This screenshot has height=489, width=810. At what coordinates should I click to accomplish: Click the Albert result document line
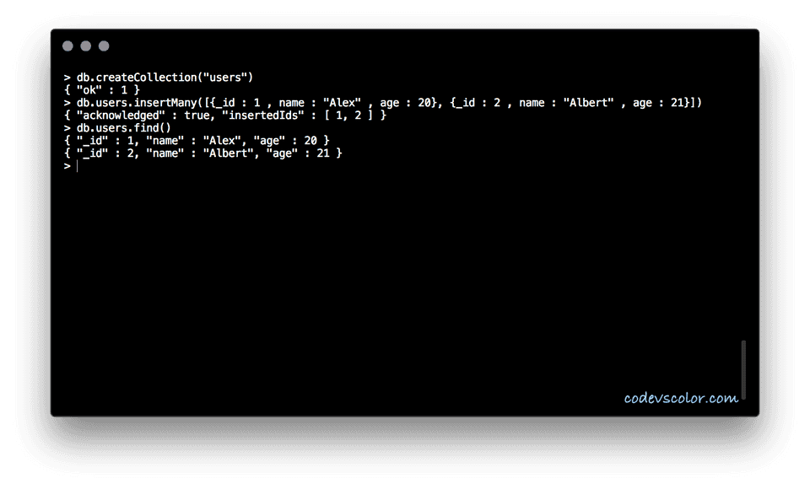click(x=203, y=153)
